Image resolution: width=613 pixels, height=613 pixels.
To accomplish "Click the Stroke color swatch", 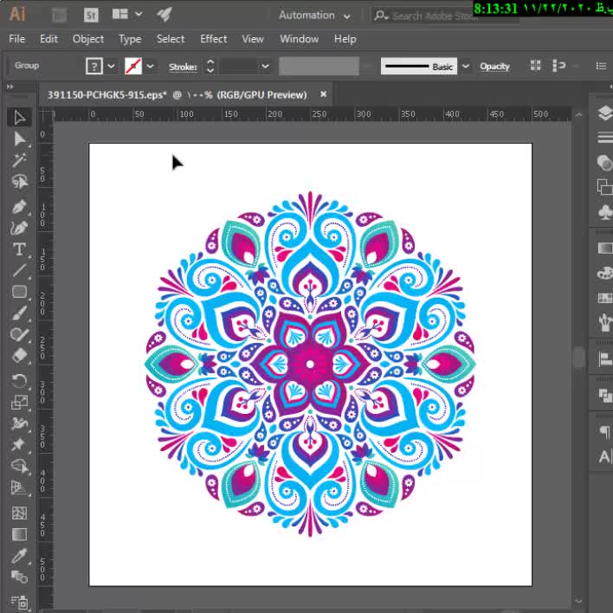I will [x=133, y=67].
